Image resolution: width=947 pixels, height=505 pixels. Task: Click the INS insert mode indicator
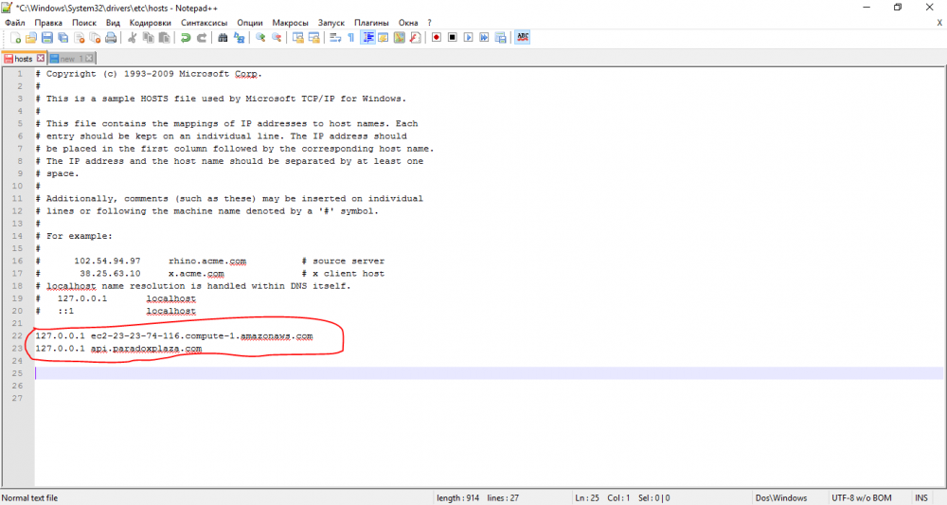(x=921, y=497)
